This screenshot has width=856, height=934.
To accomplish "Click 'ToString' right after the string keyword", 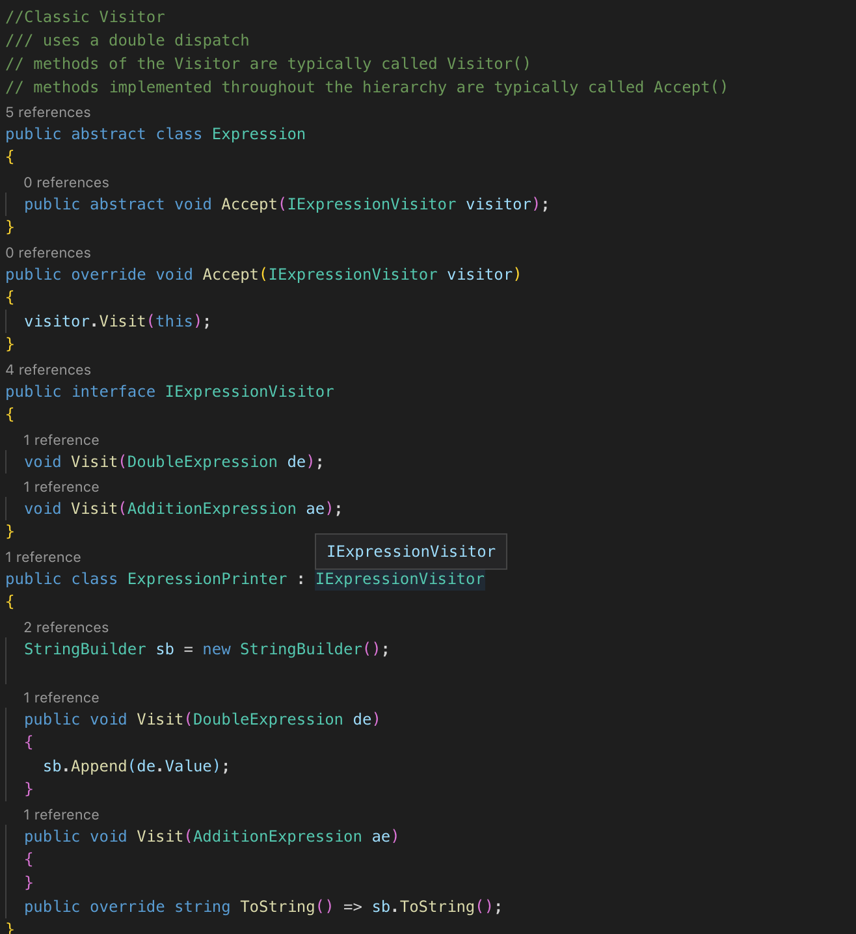I will [278, 907].
